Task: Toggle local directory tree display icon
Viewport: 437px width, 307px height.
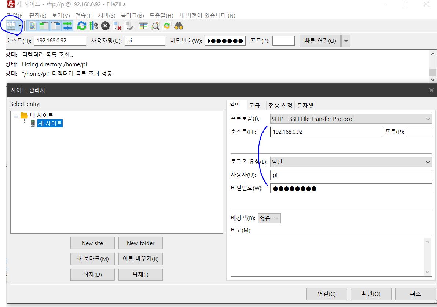Action: (44, 26)
